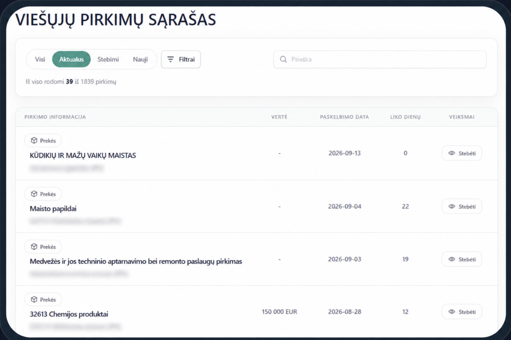Click the eye icon in the Chemijos produktai row
This screenshot has height=340, width=511.
pyautogui.click(x=452, y=312)
